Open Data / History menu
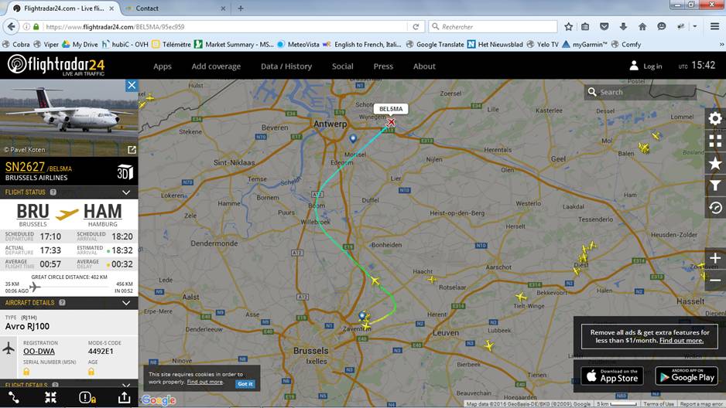Image resolution: width=726 pixels, height=408 pixels. coord(286,66)
